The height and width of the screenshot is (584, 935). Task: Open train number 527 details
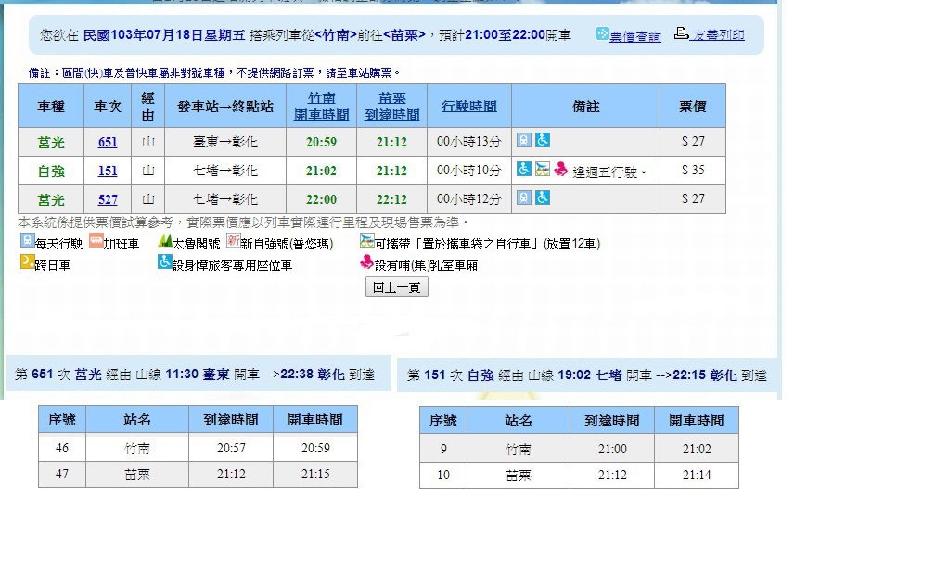point(108,199)
